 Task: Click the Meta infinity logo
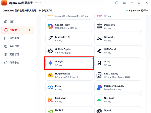coord(50,87)
